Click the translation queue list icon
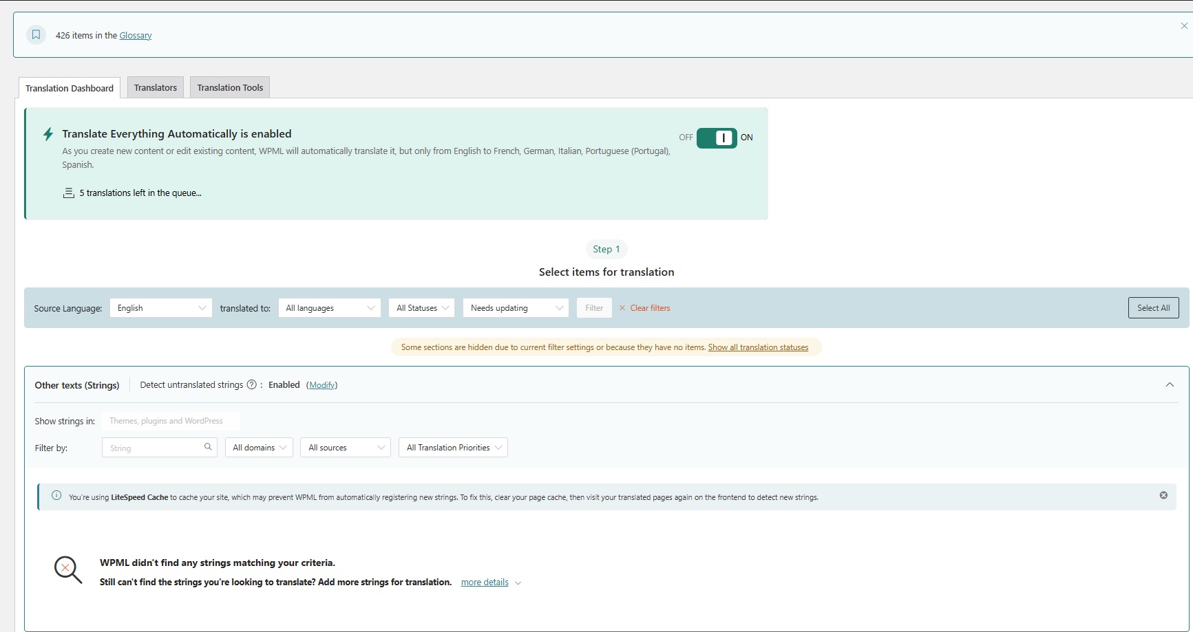Image resolution: width=1193 pixels, height=632 pixels. pyautogui.click(x=69, y=193)
